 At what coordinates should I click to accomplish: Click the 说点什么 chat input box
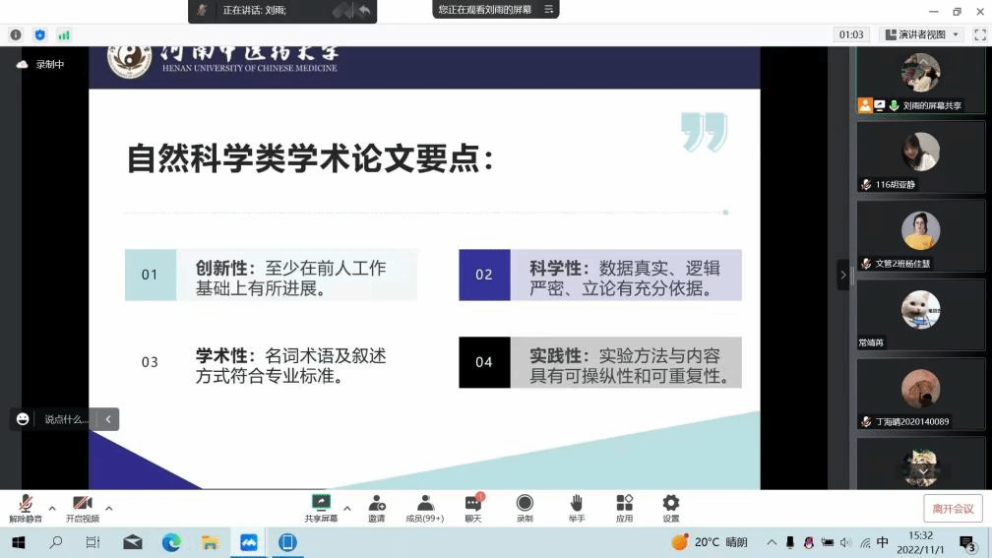[x=65, y=419]
